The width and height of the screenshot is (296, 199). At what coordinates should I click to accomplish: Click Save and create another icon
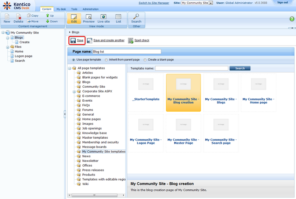90,41
